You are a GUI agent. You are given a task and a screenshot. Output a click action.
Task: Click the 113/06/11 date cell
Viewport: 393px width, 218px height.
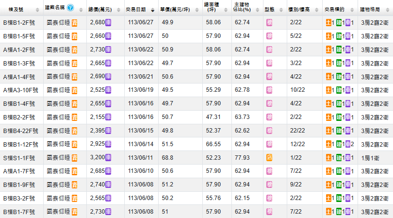click(x=141, y=158)
